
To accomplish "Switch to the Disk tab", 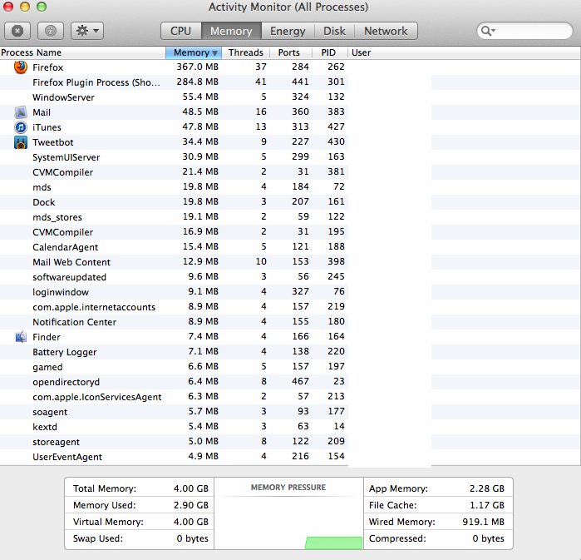I will click(334, 31).
